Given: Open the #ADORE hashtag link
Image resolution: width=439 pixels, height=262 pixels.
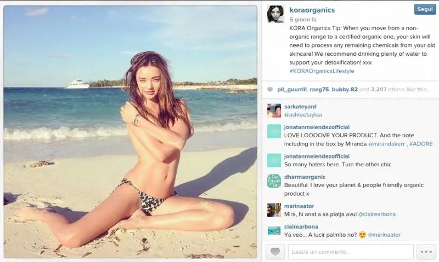Looking at the screenshot, I should click(421, 144).
